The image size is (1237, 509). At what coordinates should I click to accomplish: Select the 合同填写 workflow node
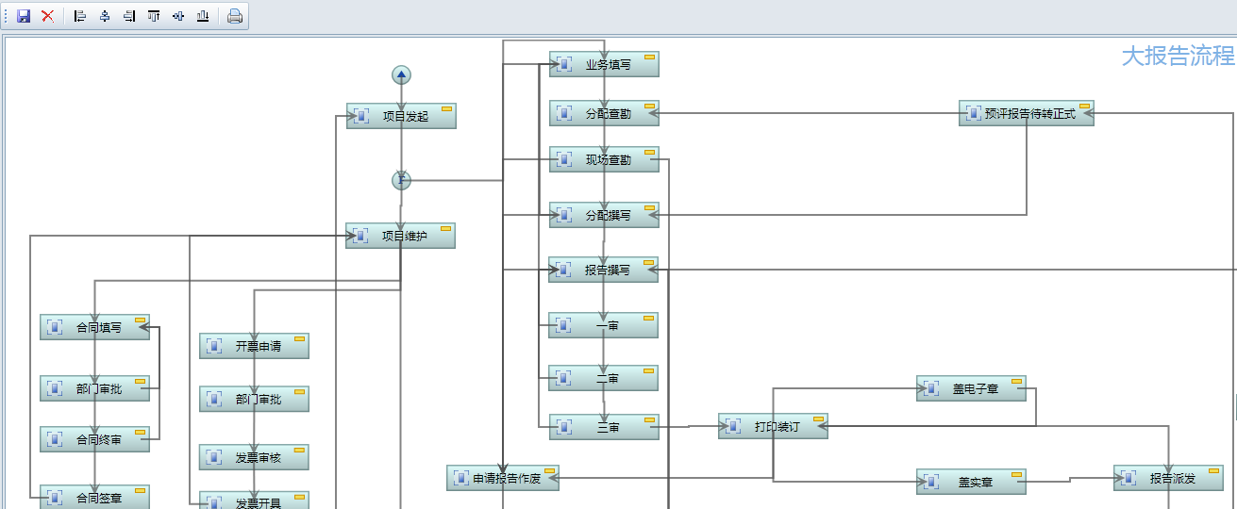(95, 328)
